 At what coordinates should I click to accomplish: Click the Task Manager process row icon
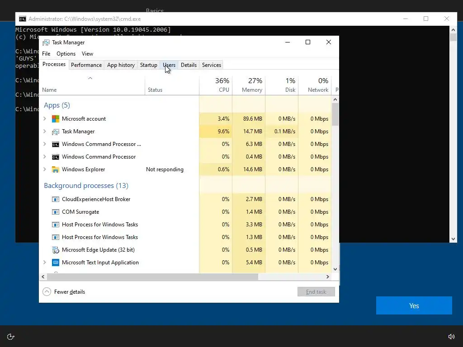coord(55,131)
